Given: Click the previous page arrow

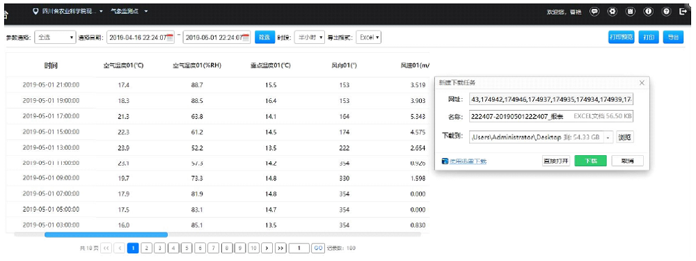Looking at the screenshot, I should click(x=120, y=248).
